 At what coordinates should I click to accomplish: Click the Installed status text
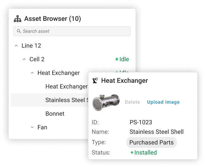[x=145, y=153]
